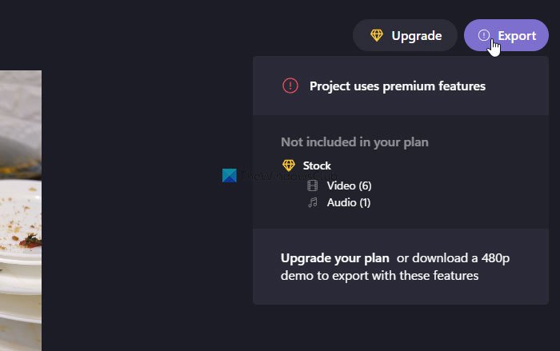
Task: Click the Upgrade button
Action: pos(405,35)
